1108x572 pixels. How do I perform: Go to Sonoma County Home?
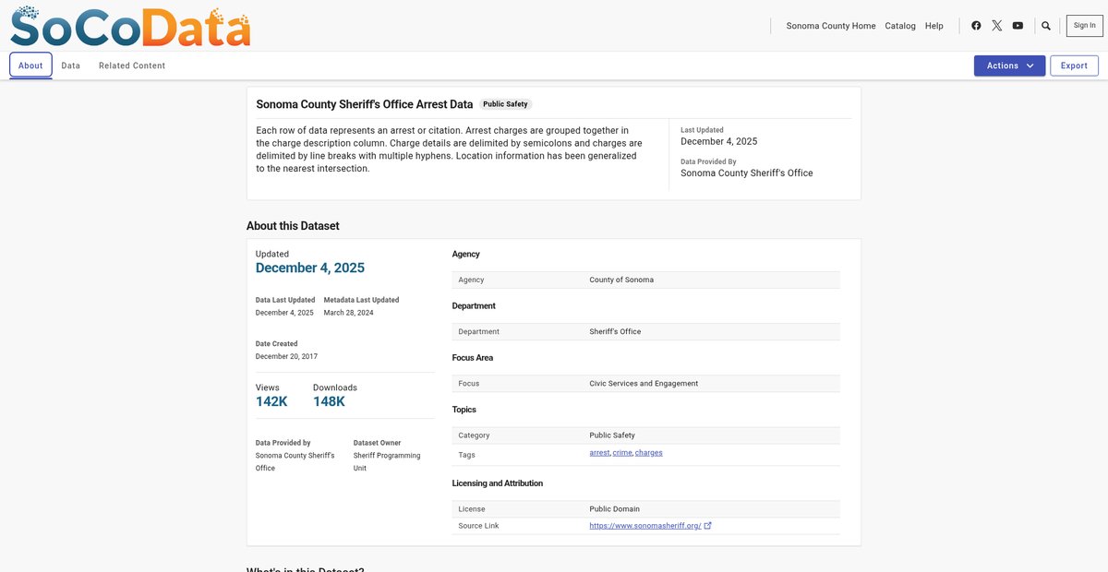click(x=831, y=26)
